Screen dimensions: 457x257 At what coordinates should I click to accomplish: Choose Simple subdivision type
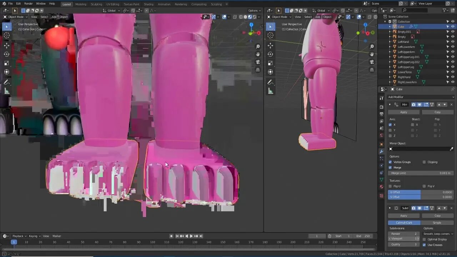coord(437,223)
